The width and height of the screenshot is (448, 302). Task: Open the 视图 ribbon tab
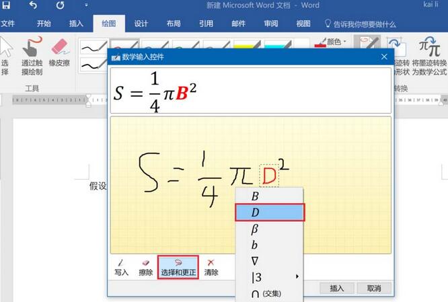pos(303,24)
